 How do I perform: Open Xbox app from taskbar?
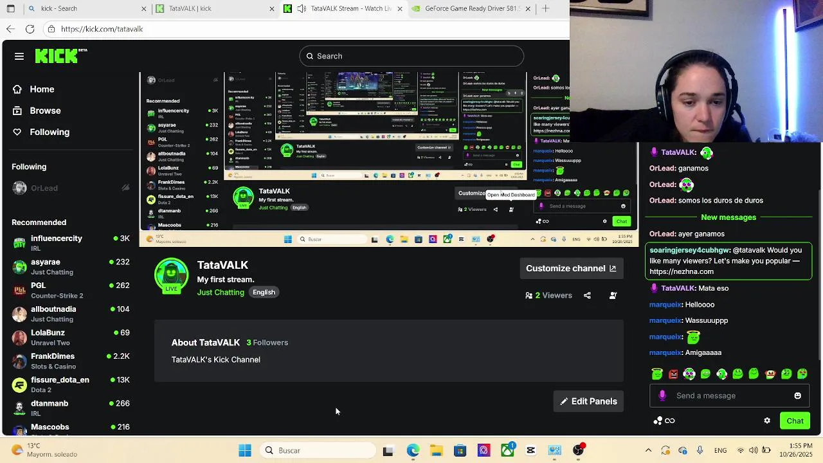[x=507, y=449]
